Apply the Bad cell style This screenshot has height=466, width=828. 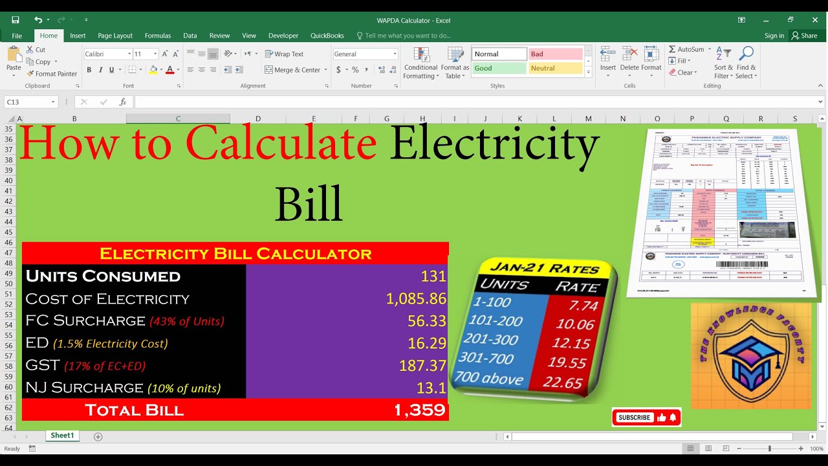[x=556, y=54]
